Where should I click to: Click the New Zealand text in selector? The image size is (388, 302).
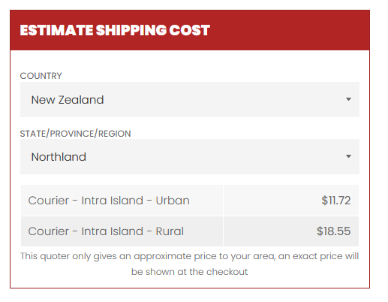coord(68,100)
